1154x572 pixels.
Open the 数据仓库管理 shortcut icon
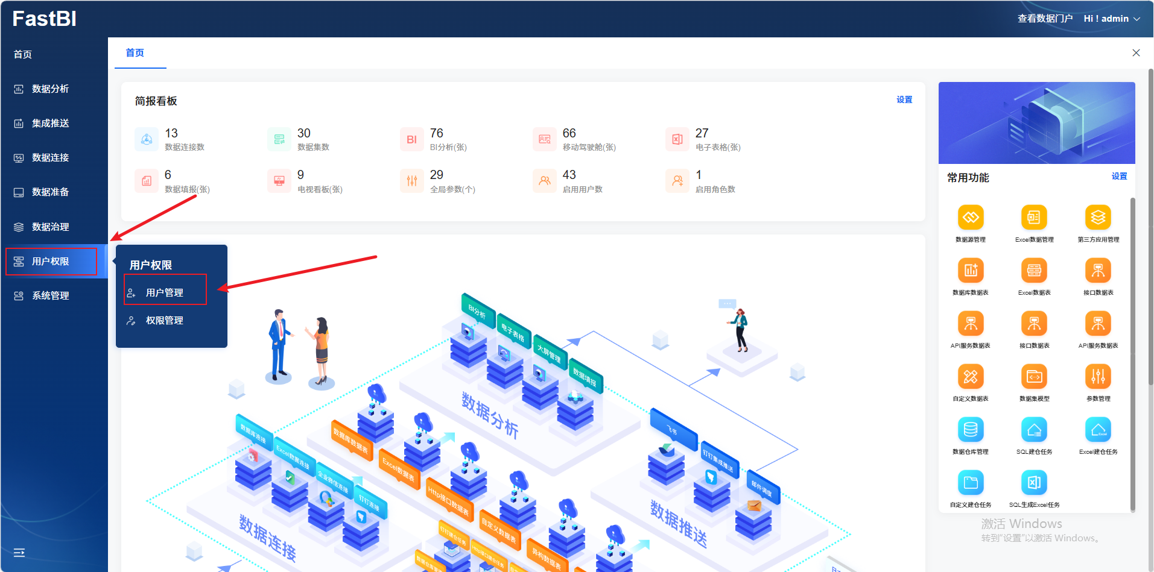970,430
